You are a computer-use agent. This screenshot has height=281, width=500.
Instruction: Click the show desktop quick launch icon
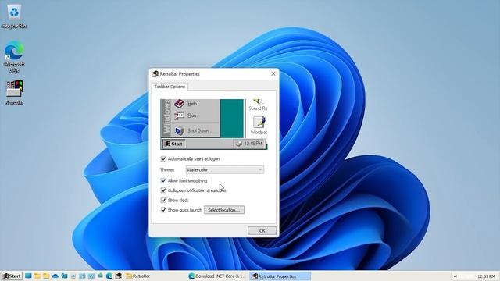(28, 276)
